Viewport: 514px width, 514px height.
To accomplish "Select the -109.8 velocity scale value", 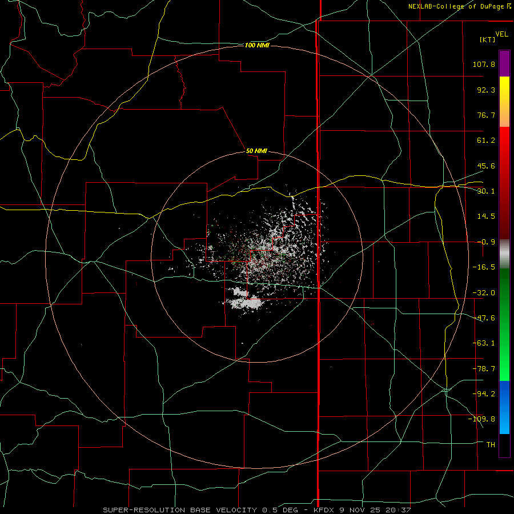I will 481,419.
